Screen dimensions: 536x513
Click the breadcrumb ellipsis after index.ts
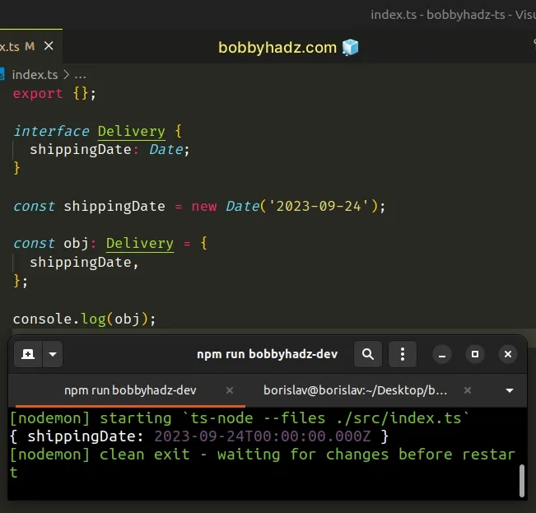[81, 75]
